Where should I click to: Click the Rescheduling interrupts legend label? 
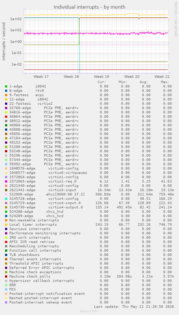coord(34,246)
